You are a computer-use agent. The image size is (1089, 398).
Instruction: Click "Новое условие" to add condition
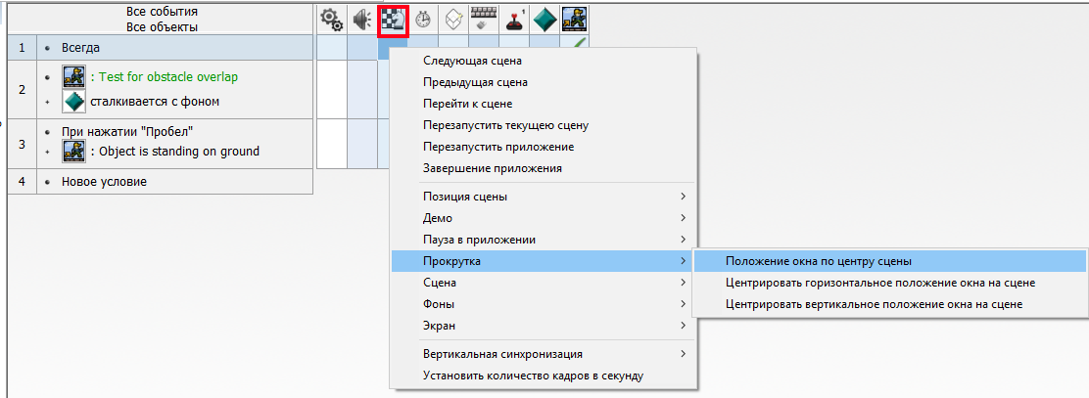pyautogui.click(x=104, y=182)
